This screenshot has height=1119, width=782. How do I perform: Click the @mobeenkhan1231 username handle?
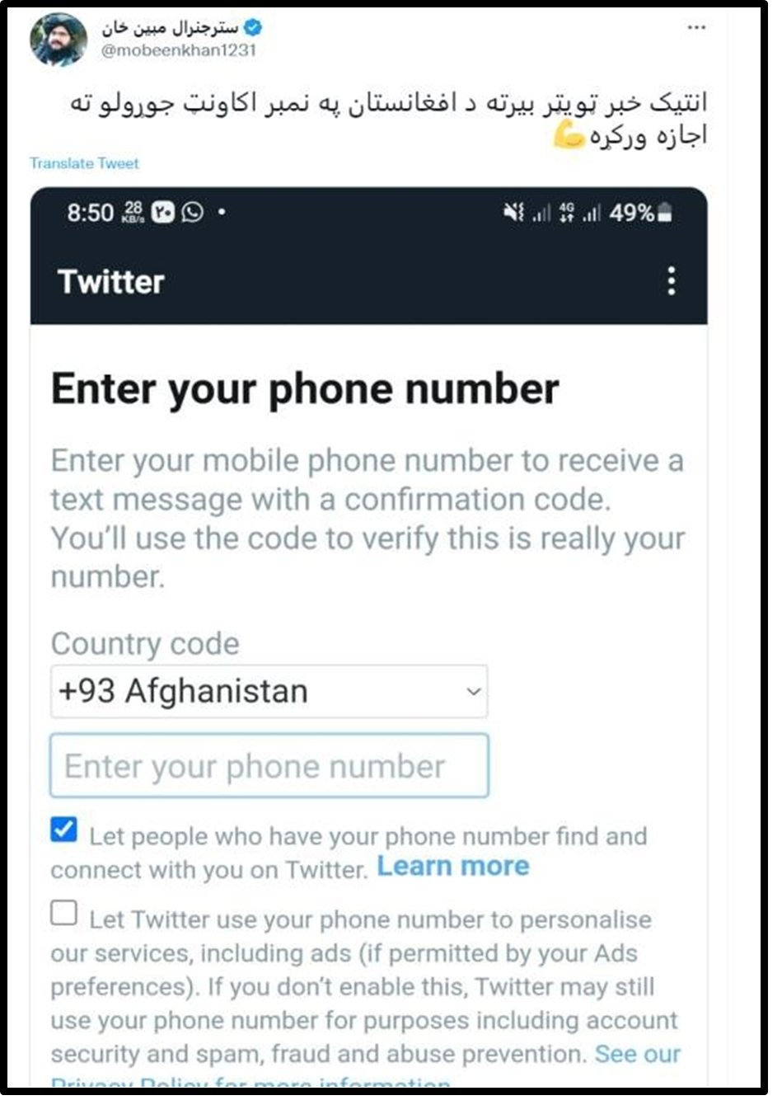coord(179,50)
